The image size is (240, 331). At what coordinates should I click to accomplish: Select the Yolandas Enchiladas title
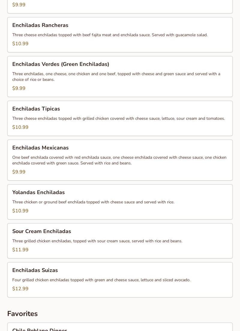coord(38,192)
